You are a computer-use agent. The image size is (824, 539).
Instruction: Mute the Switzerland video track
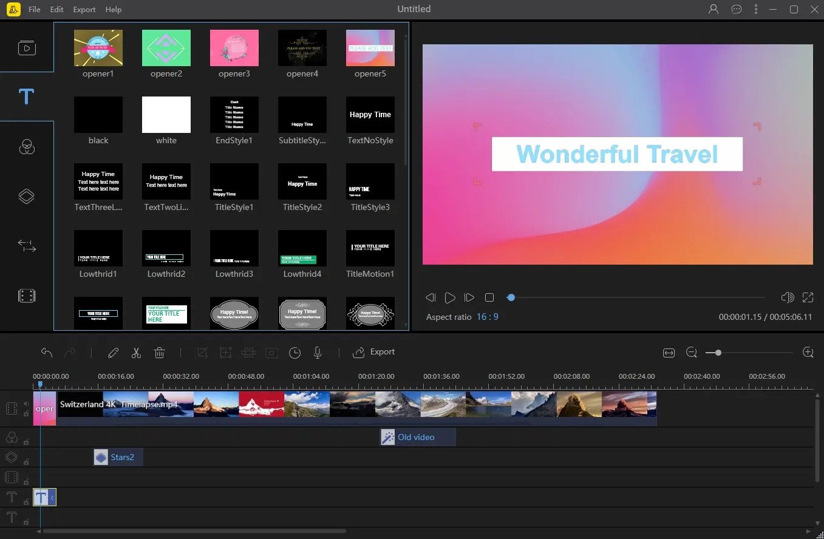click(26, 403)
